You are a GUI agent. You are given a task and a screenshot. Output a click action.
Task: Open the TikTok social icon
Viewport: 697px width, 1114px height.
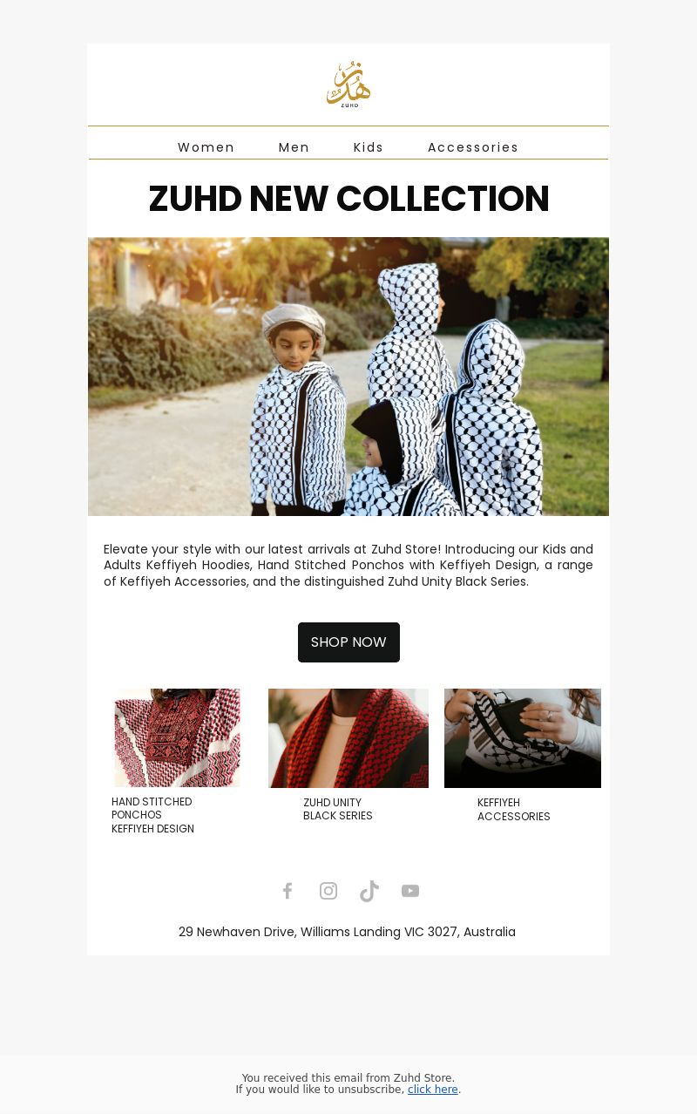point(369,891)
